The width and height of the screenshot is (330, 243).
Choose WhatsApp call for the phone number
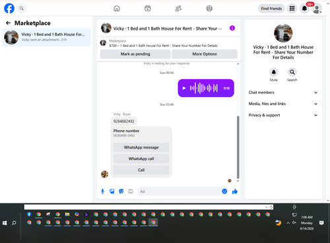pyautogui.click(x=141, y=158)
